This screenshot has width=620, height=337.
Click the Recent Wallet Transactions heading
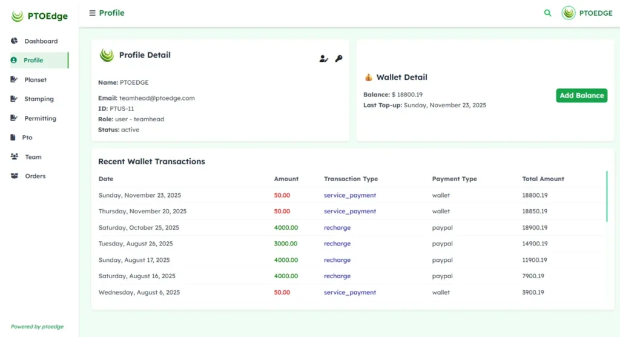(x=151, y=162)
